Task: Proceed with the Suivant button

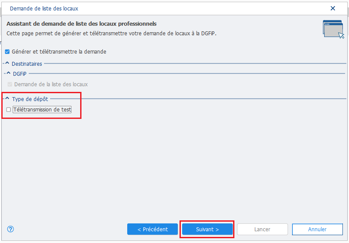Action: (207, 229)
